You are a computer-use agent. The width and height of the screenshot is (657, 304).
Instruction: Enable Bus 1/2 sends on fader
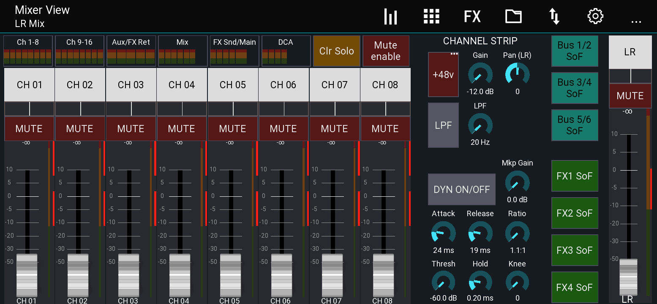(575, 51)
